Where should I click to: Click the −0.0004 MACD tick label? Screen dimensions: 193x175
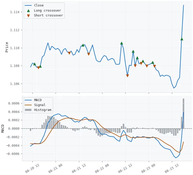(x=13, y=146)
